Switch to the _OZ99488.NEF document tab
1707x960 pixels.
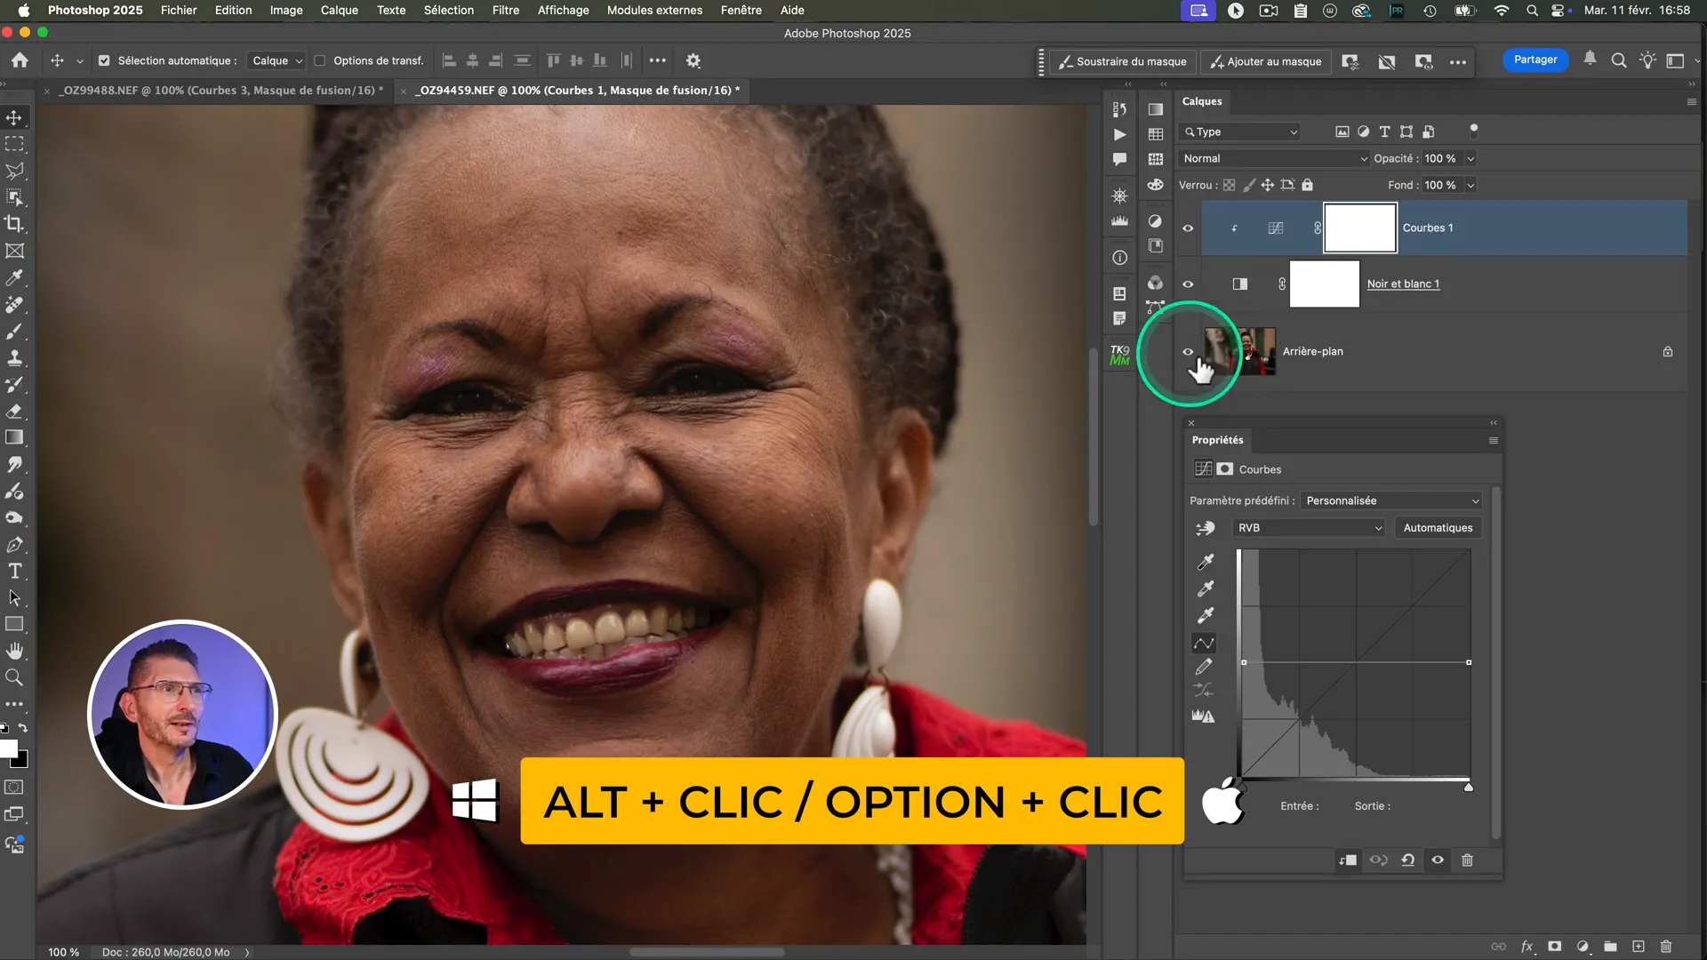[x=220, y=91]
